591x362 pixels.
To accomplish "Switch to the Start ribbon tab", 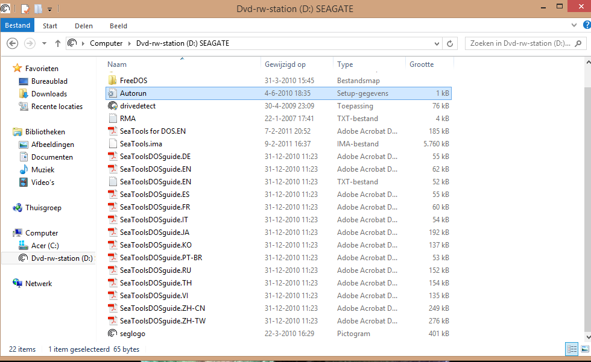I will [49, 26].
